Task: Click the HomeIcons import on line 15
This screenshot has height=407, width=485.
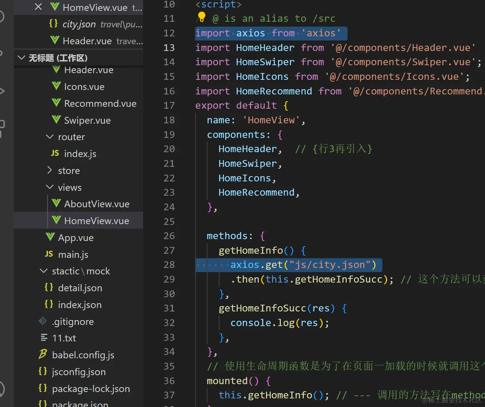Action: [332, 76]
